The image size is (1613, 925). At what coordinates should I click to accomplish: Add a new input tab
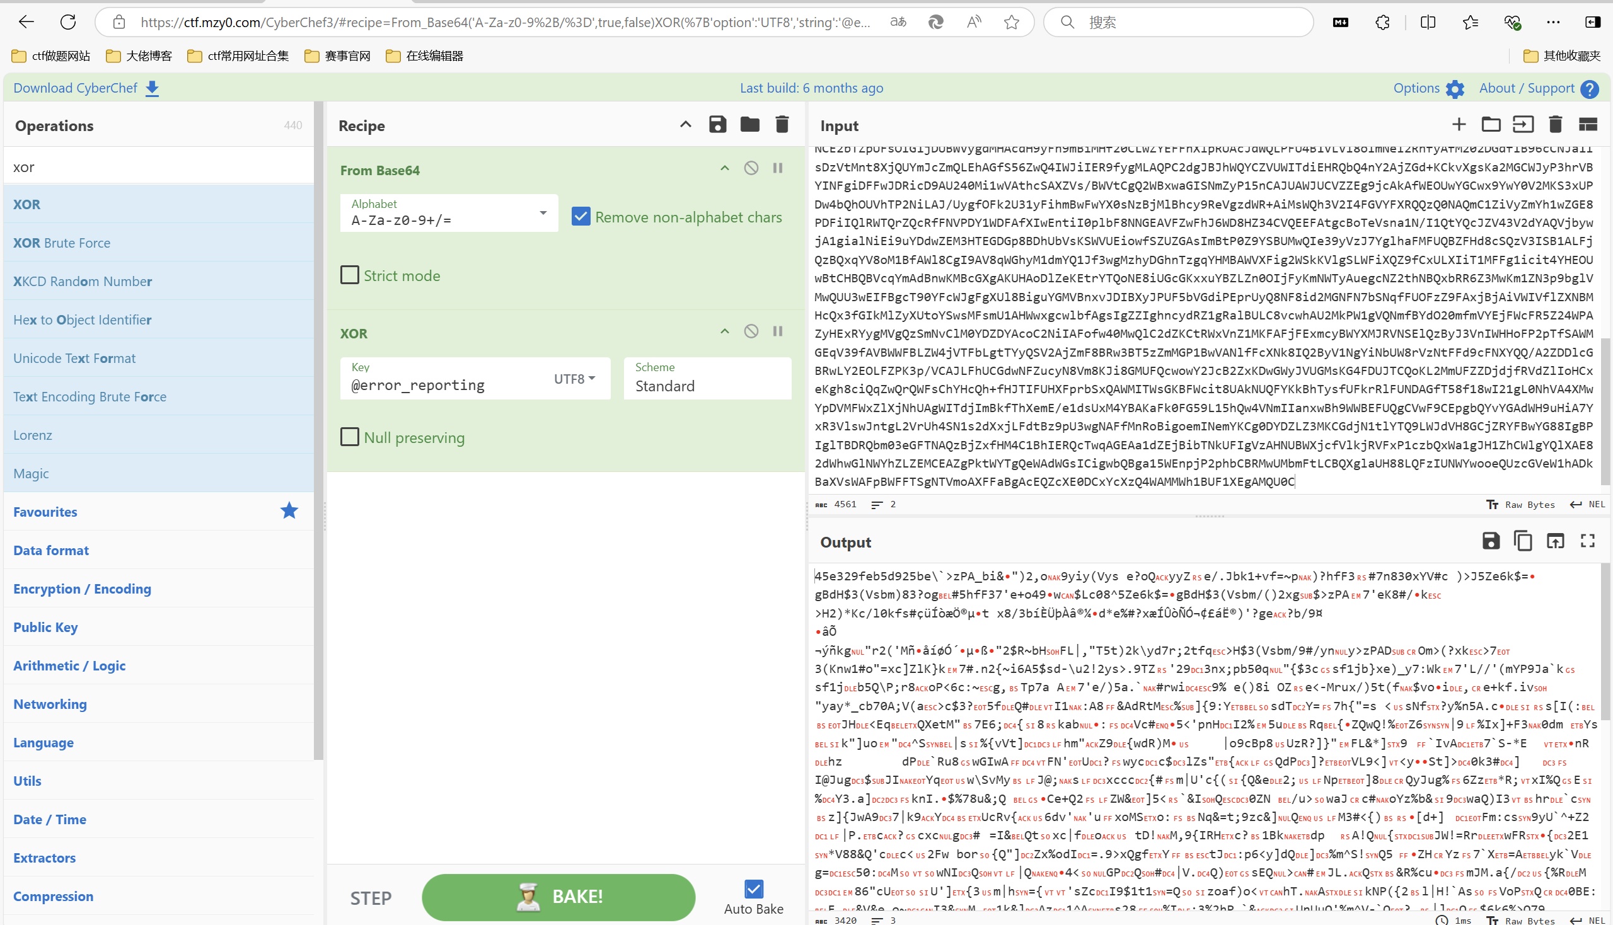point(1459,125)
